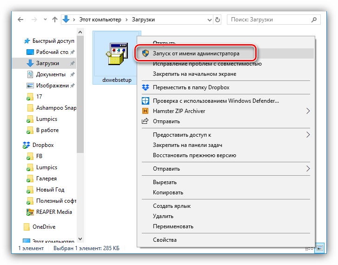
Task: Click the magnifier search icon
Action: [x=314, y=20]
